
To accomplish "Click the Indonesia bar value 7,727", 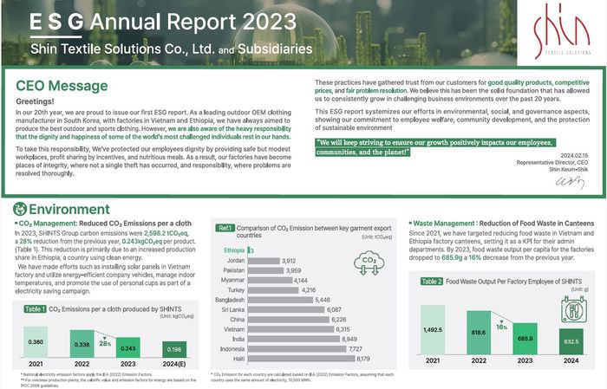I will tap(356, 349).
